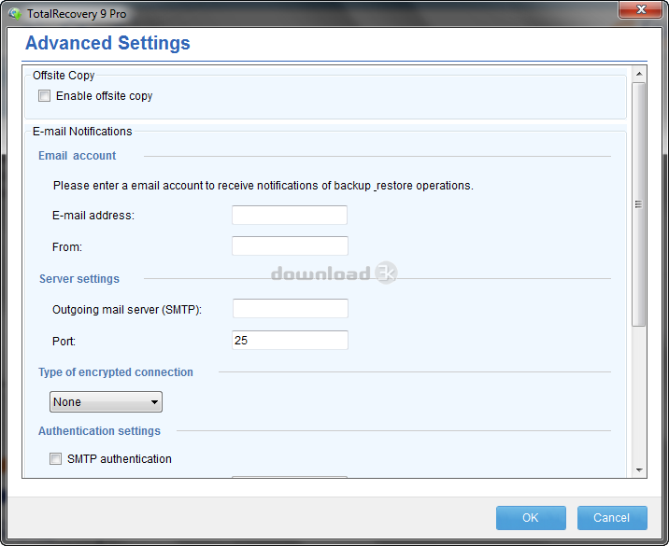Focus the From text field
The width and height of the screenshot is (669, 546).
pos(289,246)
